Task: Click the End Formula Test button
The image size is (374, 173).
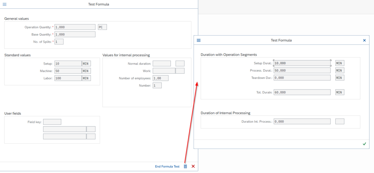Action: 167,166
